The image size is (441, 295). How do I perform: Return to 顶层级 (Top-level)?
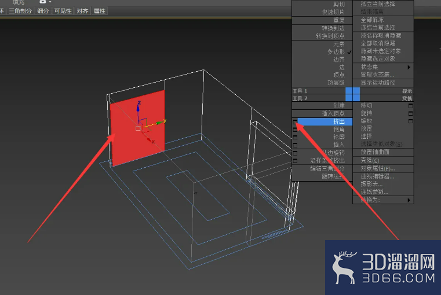pos(336,83)
